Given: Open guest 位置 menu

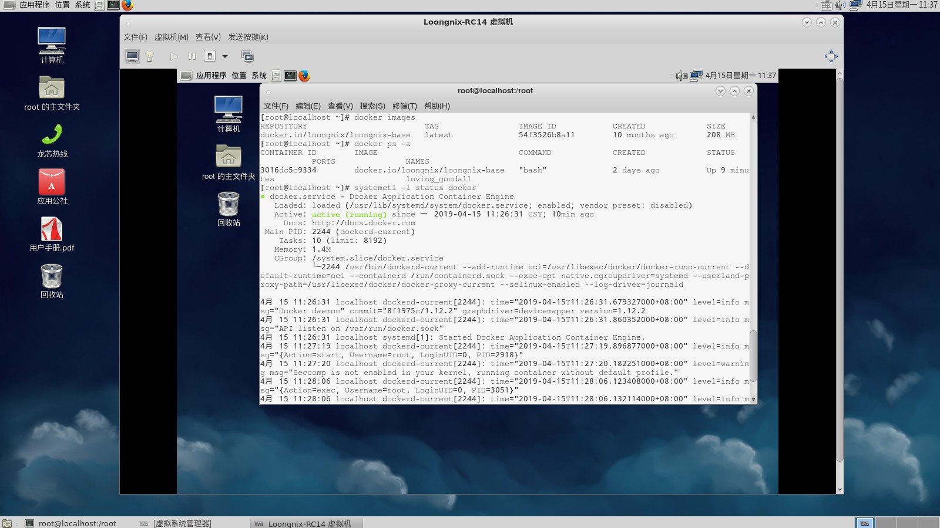Looking at the screenshot, I should pyautogui.click(x=239, y=76).
